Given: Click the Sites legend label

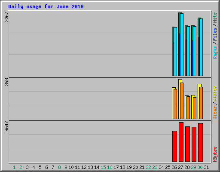Looking at the screenshot, I should pos(215,113).
